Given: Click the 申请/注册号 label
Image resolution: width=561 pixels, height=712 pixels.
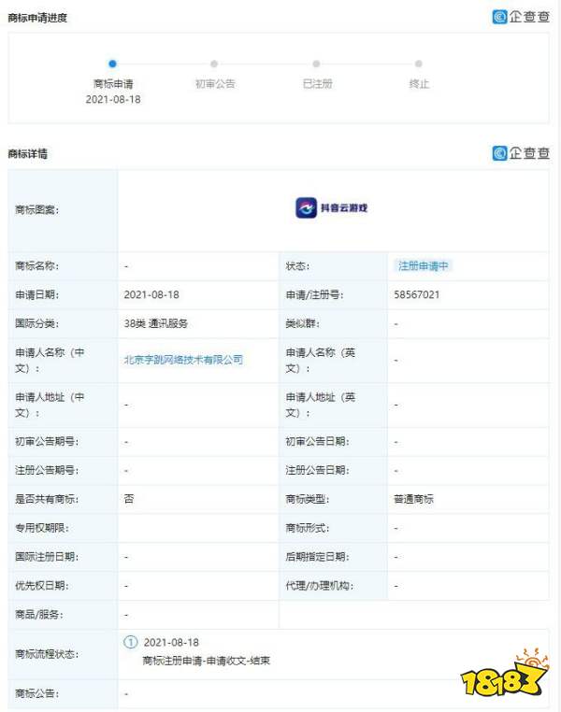Looking at the screenshot, I should click(314, 294).
